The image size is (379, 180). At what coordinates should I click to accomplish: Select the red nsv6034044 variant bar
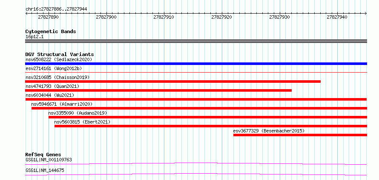coord(196,99)
